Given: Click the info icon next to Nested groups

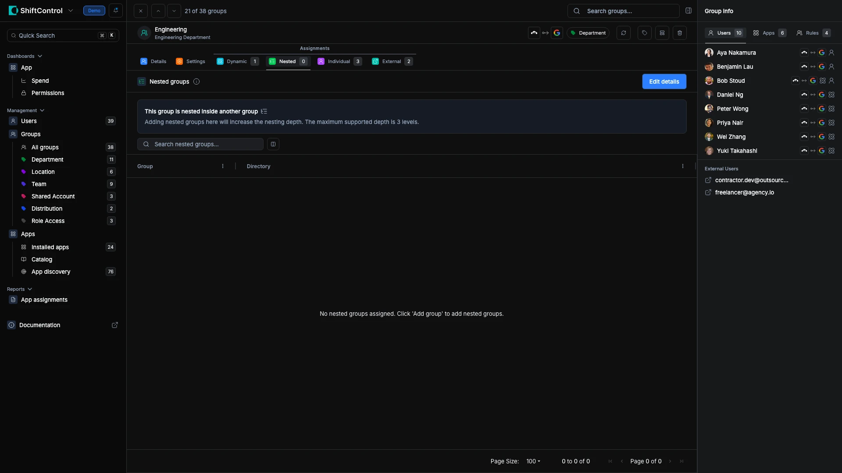Looking at the screenshot, I should [196, 81].
